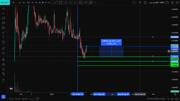This screenshot has width=180, height=101.
Task: Select the crosshair cursor tool
Action: coord(3,9)
